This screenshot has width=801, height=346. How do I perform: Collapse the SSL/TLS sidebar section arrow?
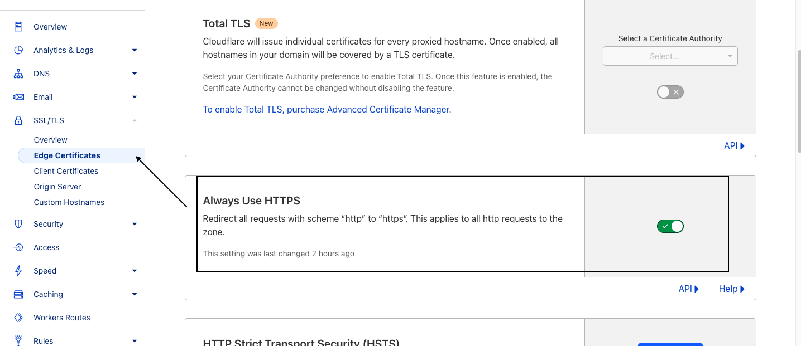pyautogui.click(x=135, y=120)
